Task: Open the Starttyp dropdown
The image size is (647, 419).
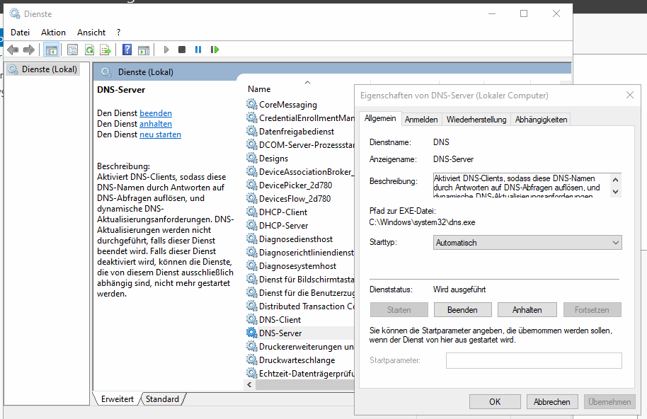Action: point(614,242)
